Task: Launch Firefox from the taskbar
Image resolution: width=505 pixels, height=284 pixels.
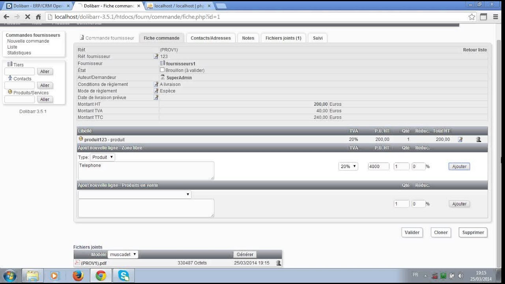Action: point(78,275)
